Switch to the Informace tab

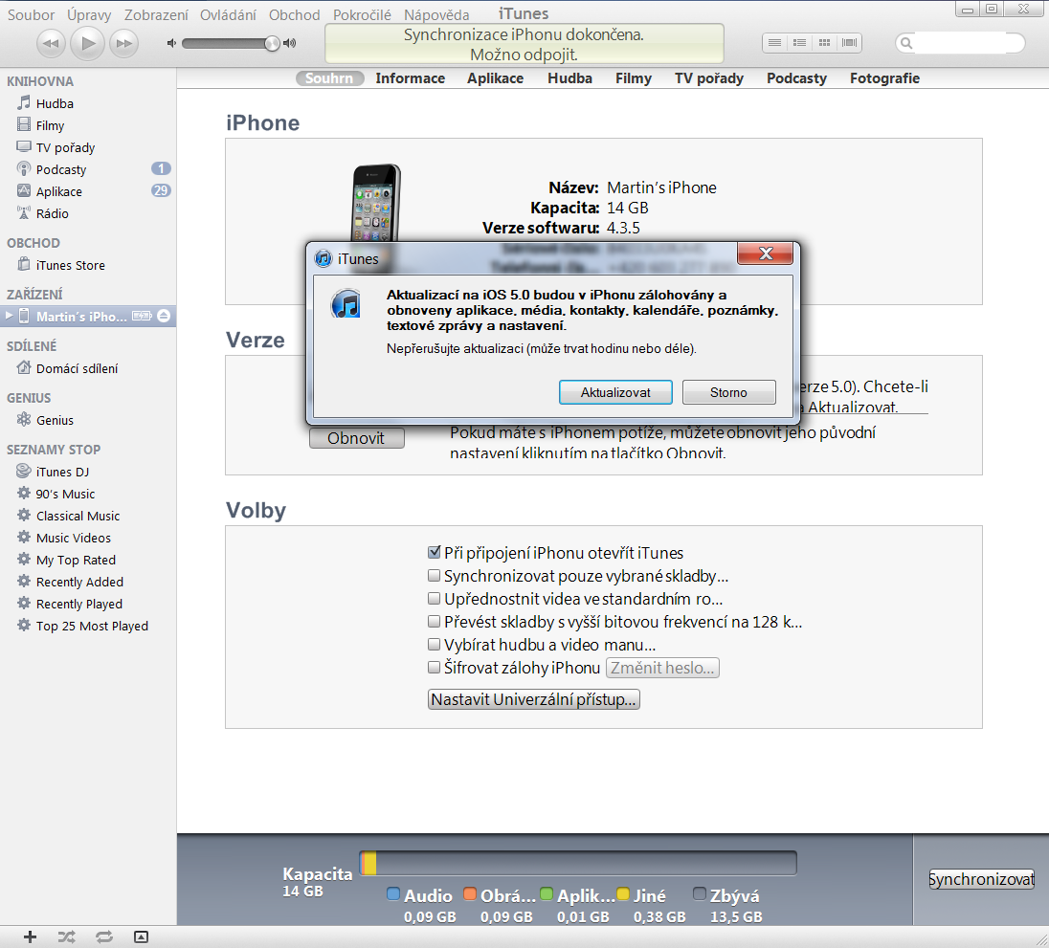click(410, 78)
